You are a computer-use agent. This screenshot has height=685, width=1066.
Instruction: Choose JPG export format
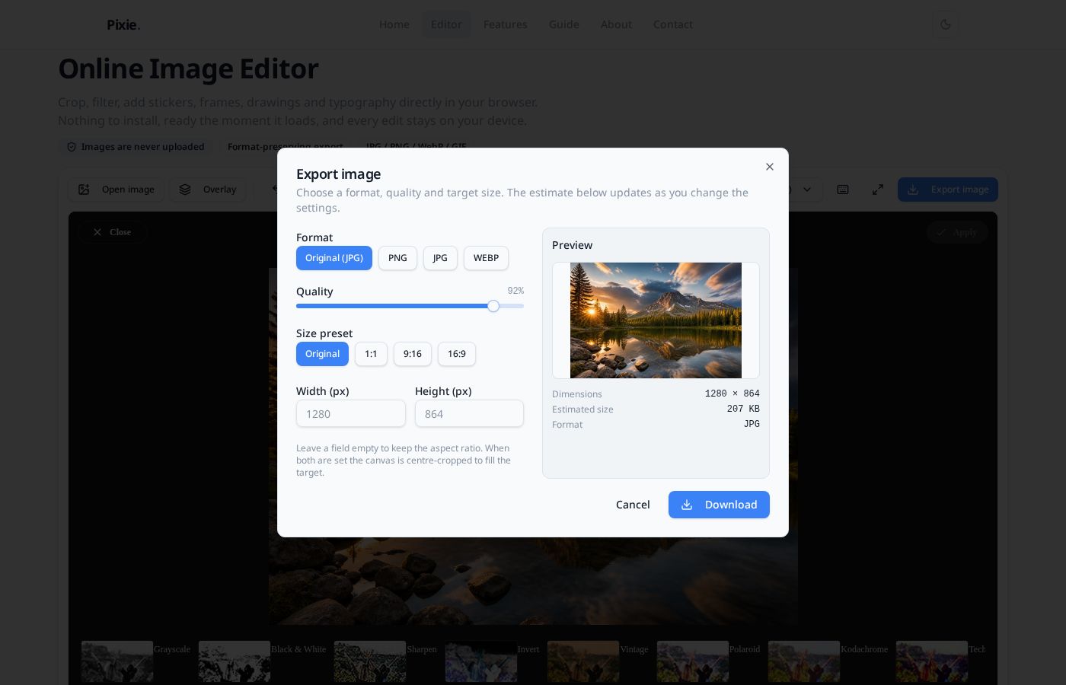click(440, 258)
